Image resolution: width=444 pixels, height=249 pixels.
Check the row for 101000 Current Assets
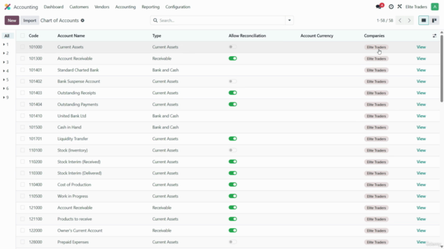click(22, 47)
